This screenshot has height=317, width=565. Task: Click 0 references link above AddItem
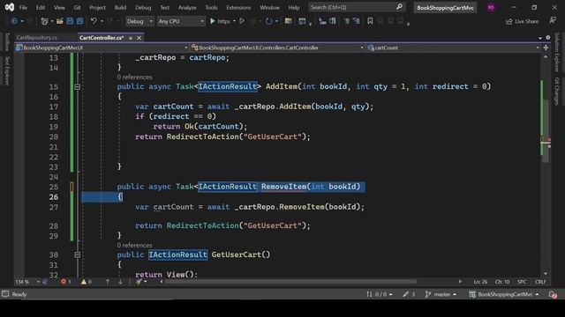click(x=134, y=77)
